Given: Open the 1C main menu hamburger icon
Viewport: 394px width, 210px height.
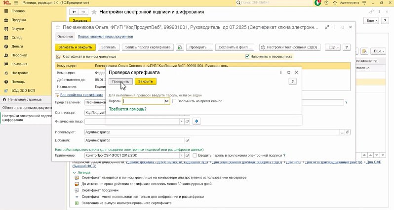Looking at the screenshot, I should tap(16, 3).
